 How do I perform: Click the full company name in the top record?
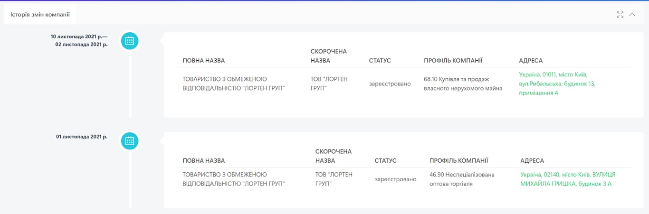click(x=233, y=84)
